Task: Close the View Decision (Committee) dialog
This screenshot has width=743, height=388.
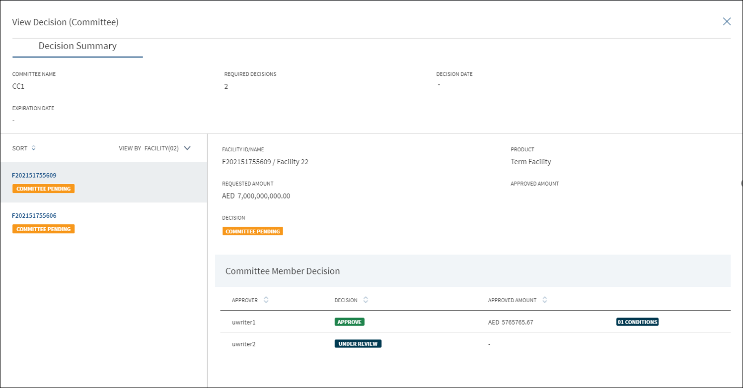Action: pos(727,21)
